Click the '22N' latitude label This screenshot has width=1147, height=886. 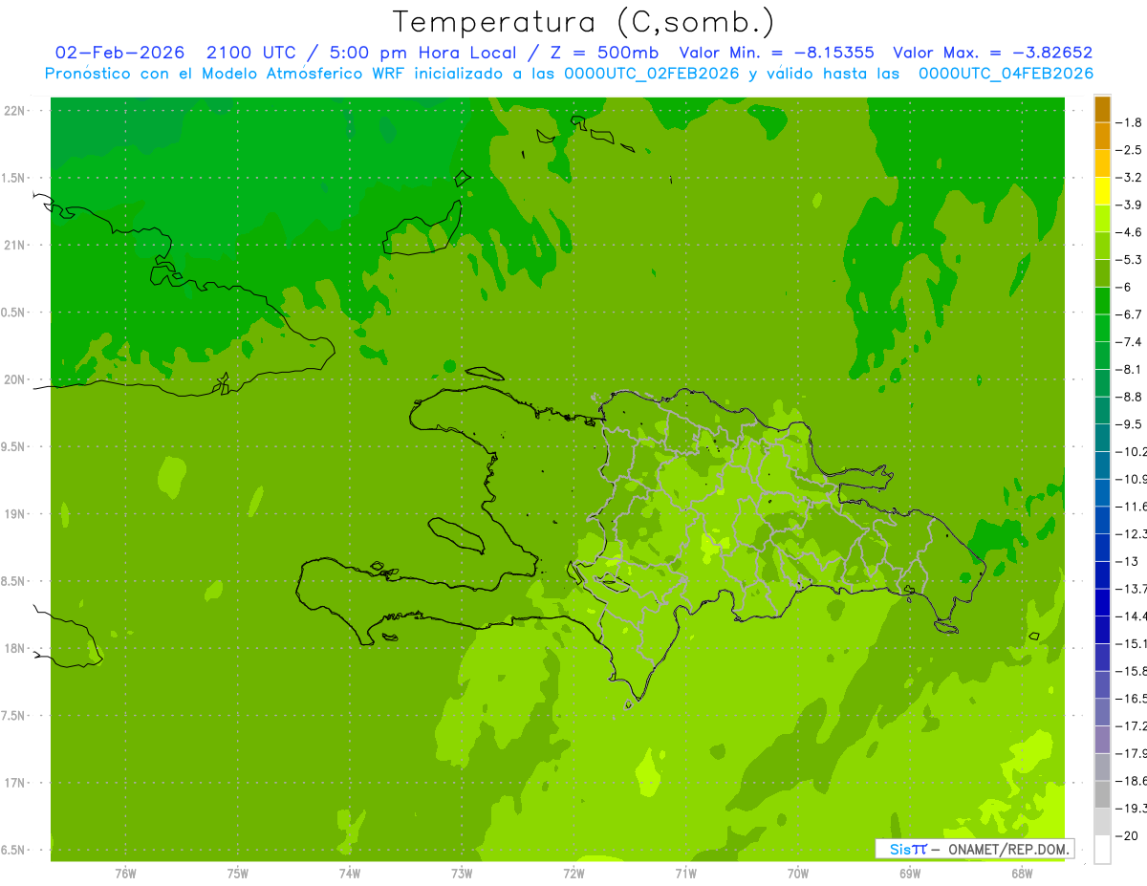tap(15, 111)
